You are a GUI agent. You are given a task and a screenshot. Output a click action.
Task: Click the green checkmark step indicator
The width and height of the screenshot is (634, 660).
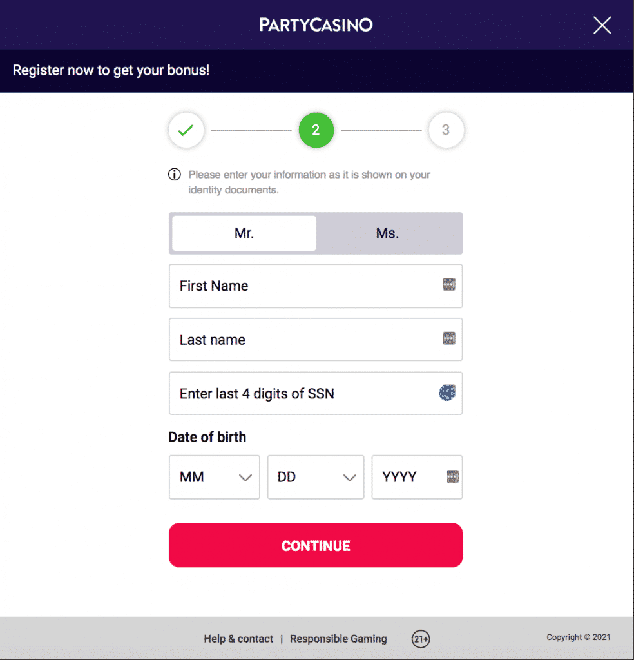(186, 130)
